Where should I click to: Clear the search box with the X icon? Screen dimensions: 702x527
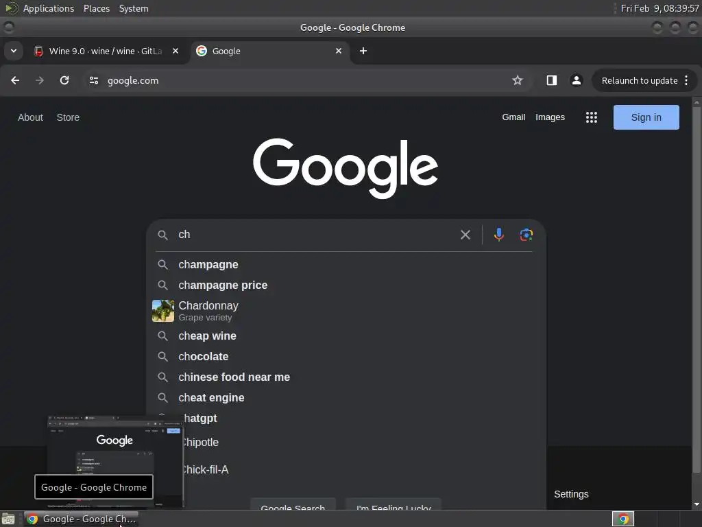point(465,235)
